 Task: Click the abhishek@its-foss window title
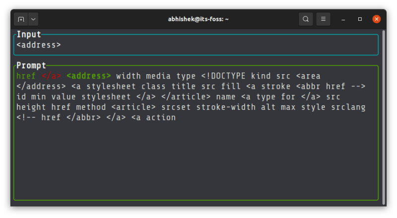pos(198,19)
